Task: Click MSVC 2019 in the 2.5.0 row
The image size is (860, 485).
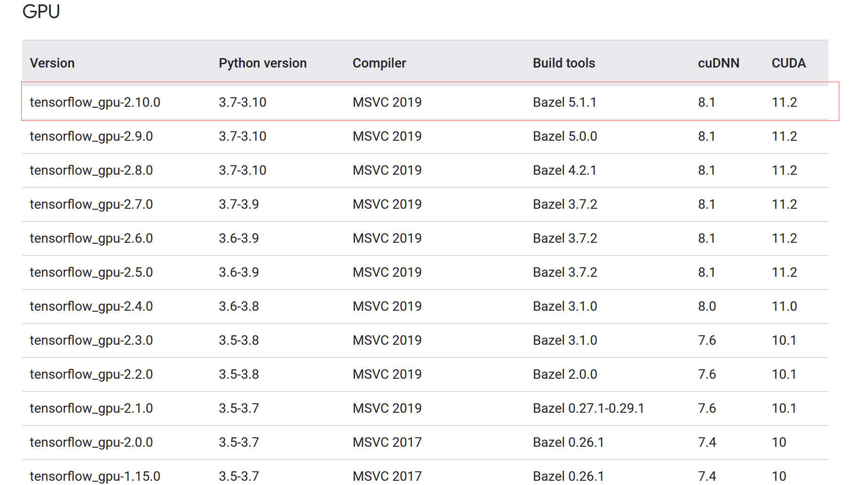Action: click(387, 272)
